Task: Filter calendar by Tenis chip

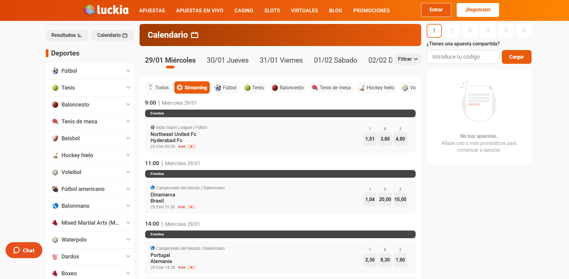Action: (x=254, y=87)
